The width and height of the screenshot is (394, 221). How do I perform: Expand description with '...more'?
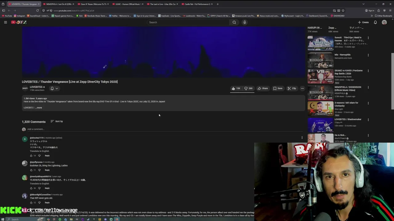point(38,108)
